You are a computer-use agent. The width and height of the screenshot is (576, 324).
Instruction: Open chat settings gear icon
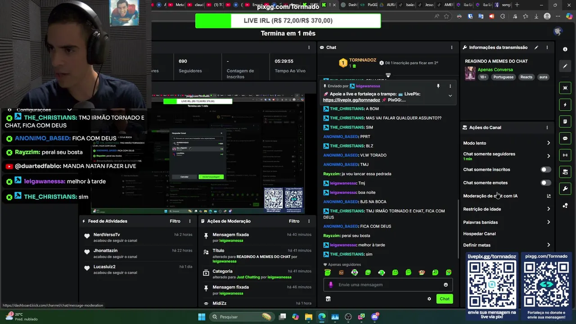click(429, 299)
